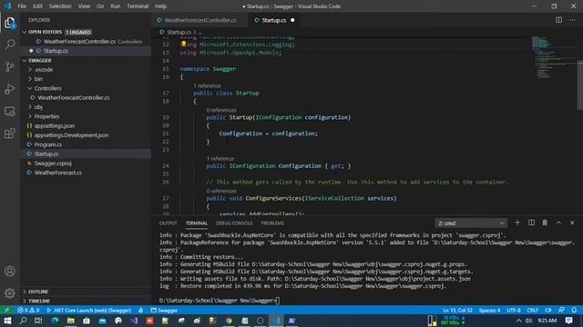Click the flame icon in status bar

pos(141,311)
